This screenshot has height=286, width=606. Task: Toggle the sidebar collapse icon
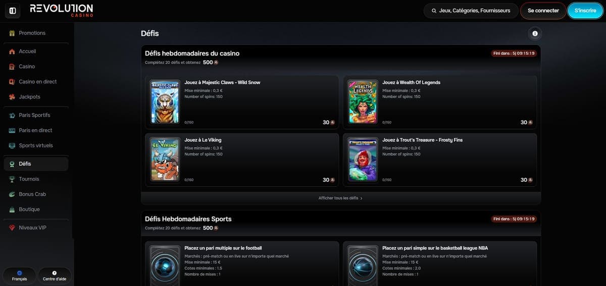tap(12, 11)
